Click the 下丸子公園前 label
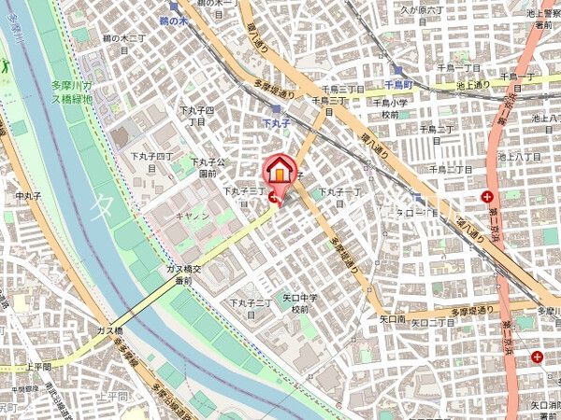Image resolution: width=561 pixels, height=420 pixels. pyautogui.click(x=208, y=168)
